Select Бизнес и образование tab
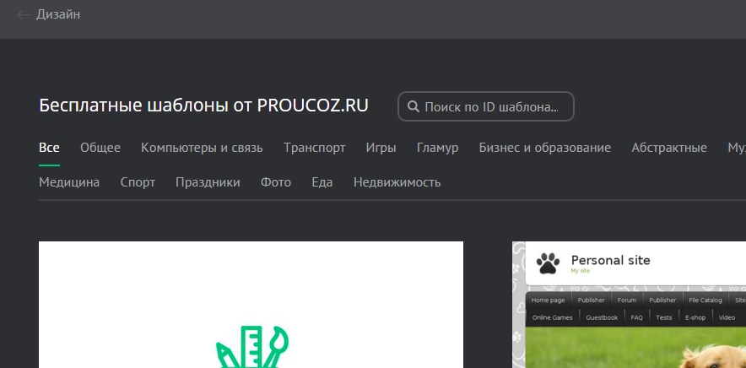Screen dimensions: 746x368 point(545,148)
